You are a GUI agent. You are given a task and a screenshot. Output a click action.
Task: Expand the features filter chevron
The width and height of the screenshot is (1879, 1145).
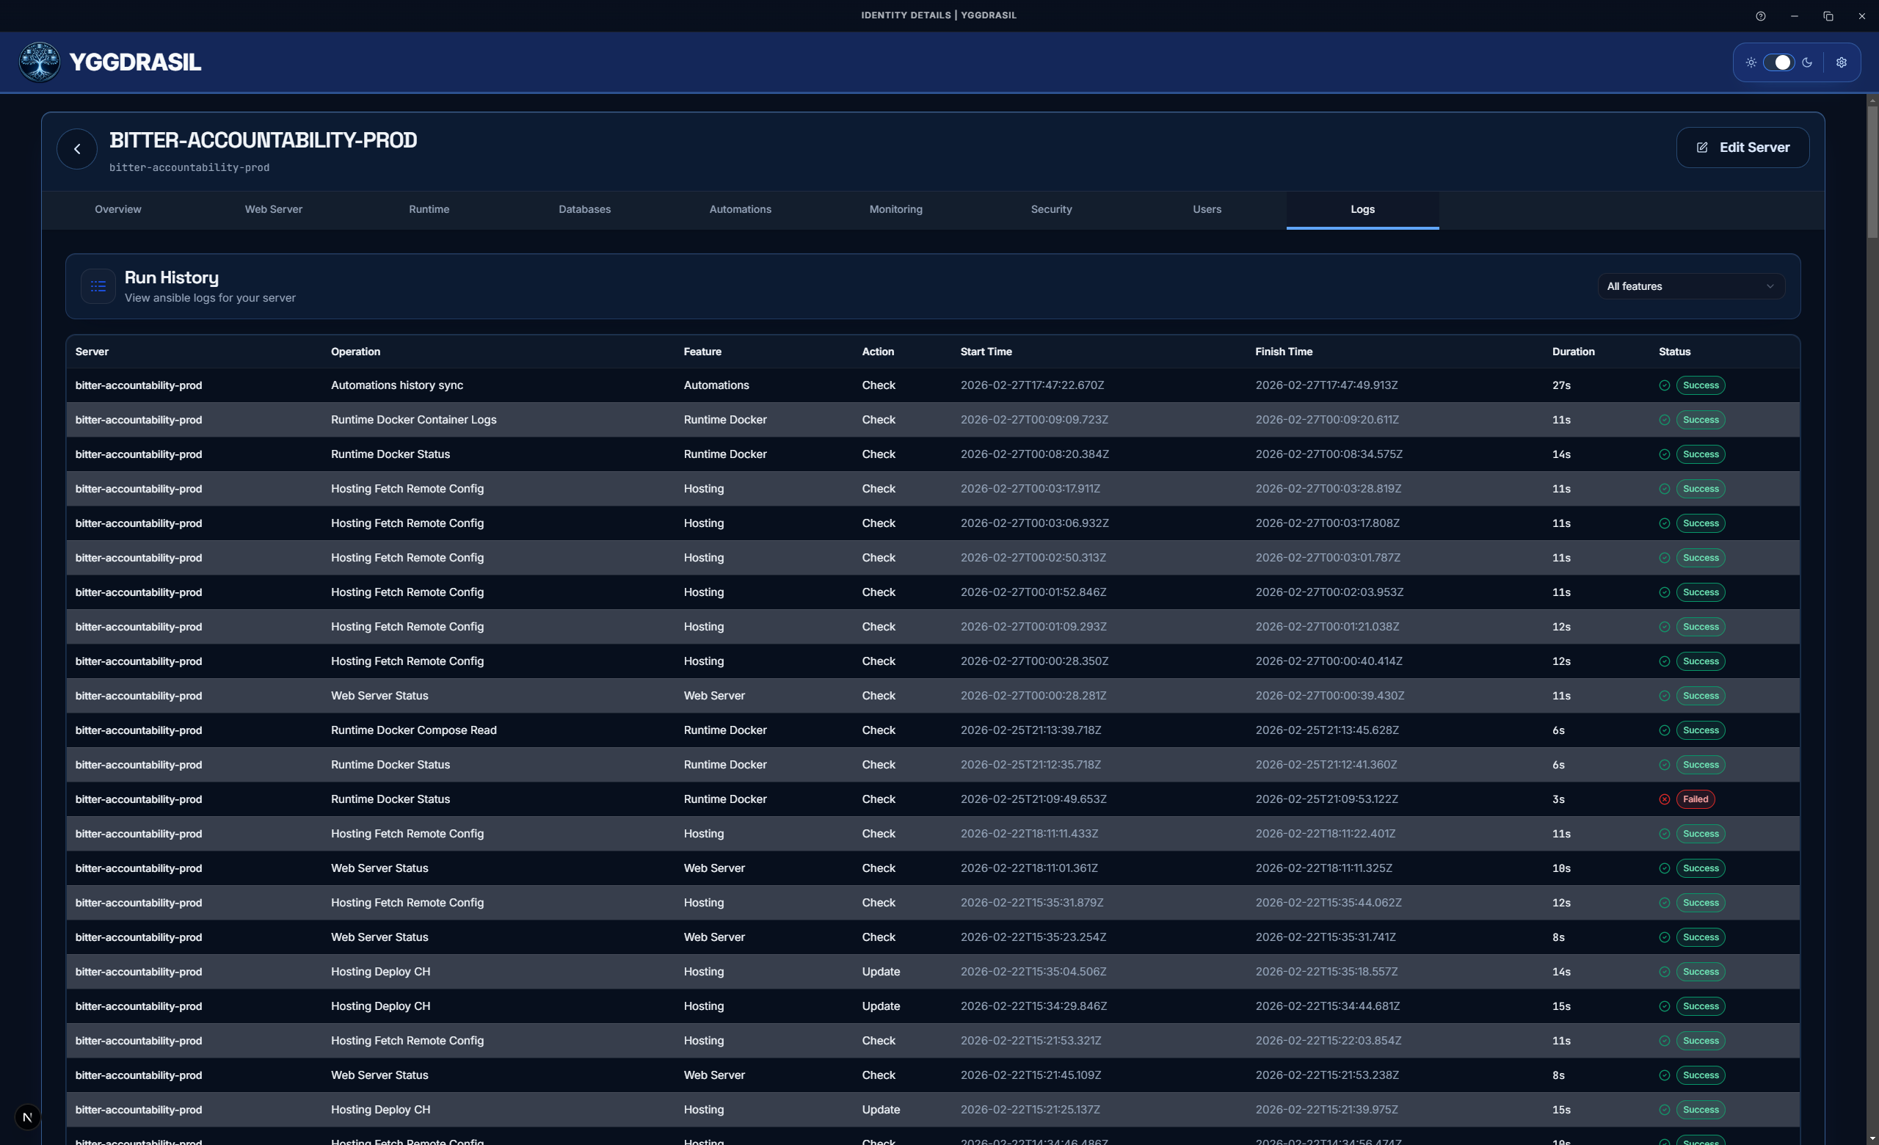tap(1770, 286)
